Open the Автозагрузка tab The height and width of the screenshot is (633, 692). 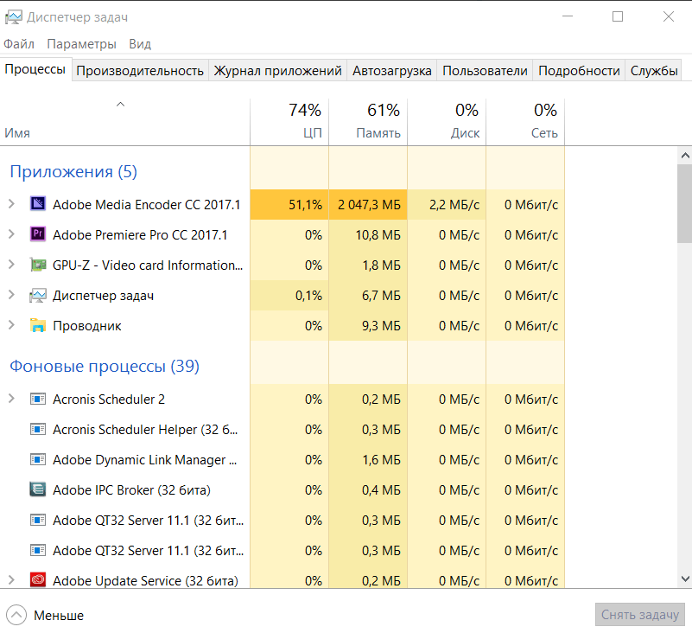coord(391,71)
